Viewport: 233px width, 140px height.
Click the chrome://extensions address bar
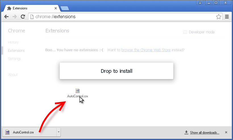coord(125,17)
